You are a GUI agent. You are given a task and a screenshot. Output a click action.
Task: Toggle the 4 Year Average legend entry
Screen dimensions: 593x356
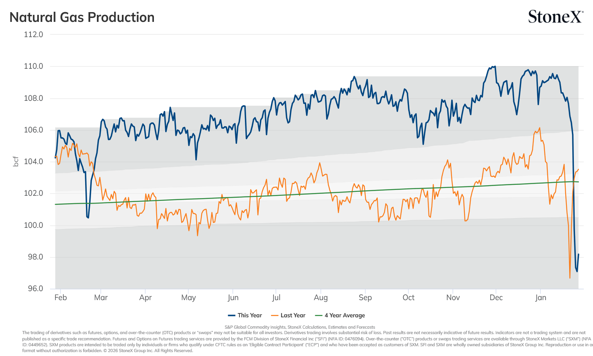[x=340, y=315]
